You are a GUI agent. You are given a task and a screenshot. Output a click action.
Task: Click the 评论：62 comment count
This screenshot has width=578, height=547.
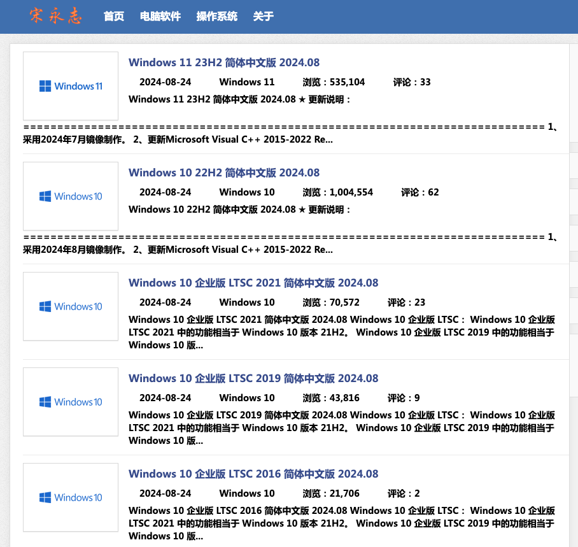tap(420, 192)
